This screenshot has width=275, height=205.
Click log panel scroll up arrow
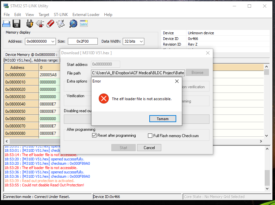click(x=267, y=149)
